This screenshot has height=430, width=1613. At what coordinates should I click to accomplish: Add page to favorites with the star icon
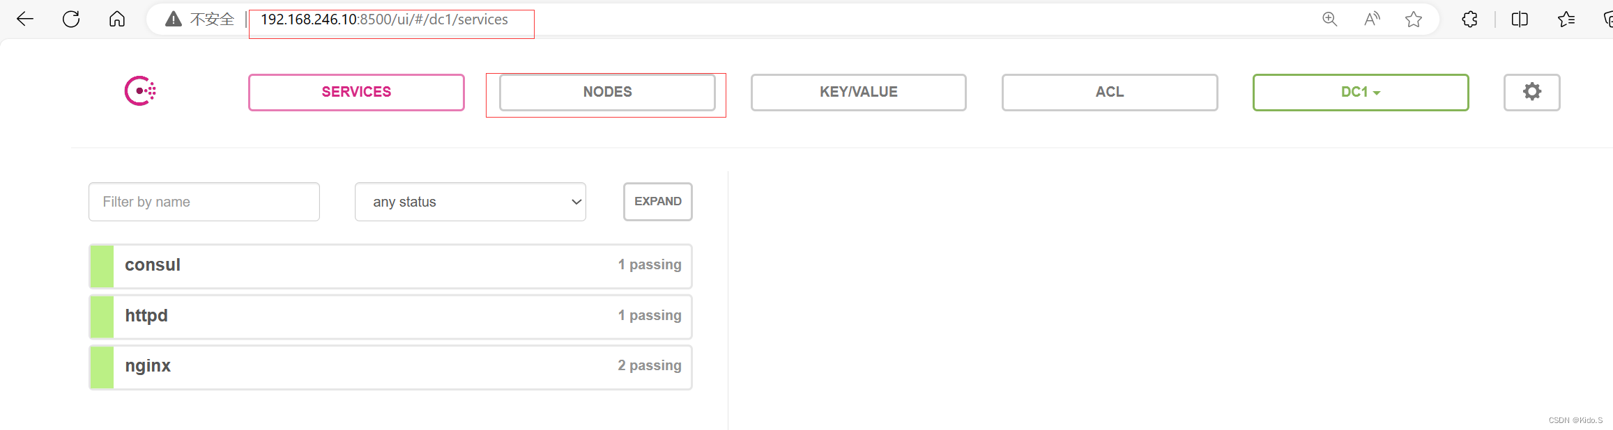point(1414,19)
